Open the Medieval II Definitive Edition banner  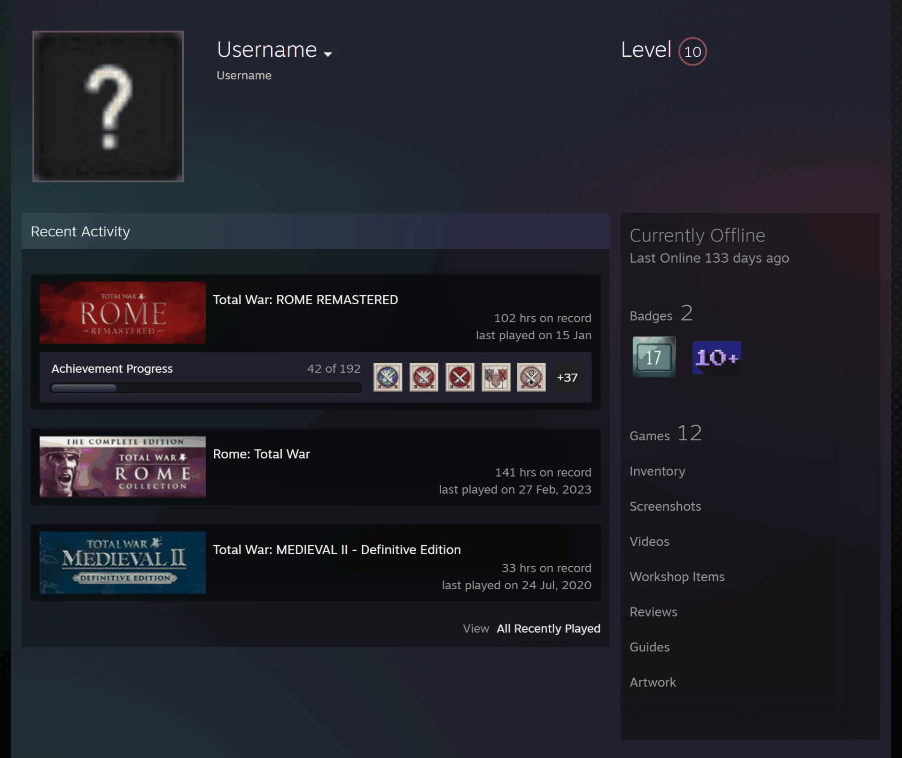123,563
